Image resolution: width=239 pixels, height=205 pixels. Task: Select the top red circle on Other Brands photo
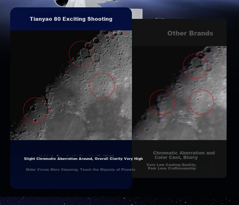195,66
